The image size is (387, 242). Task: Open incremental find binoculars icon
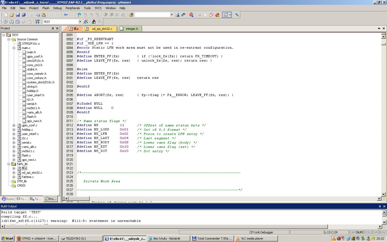183,15
